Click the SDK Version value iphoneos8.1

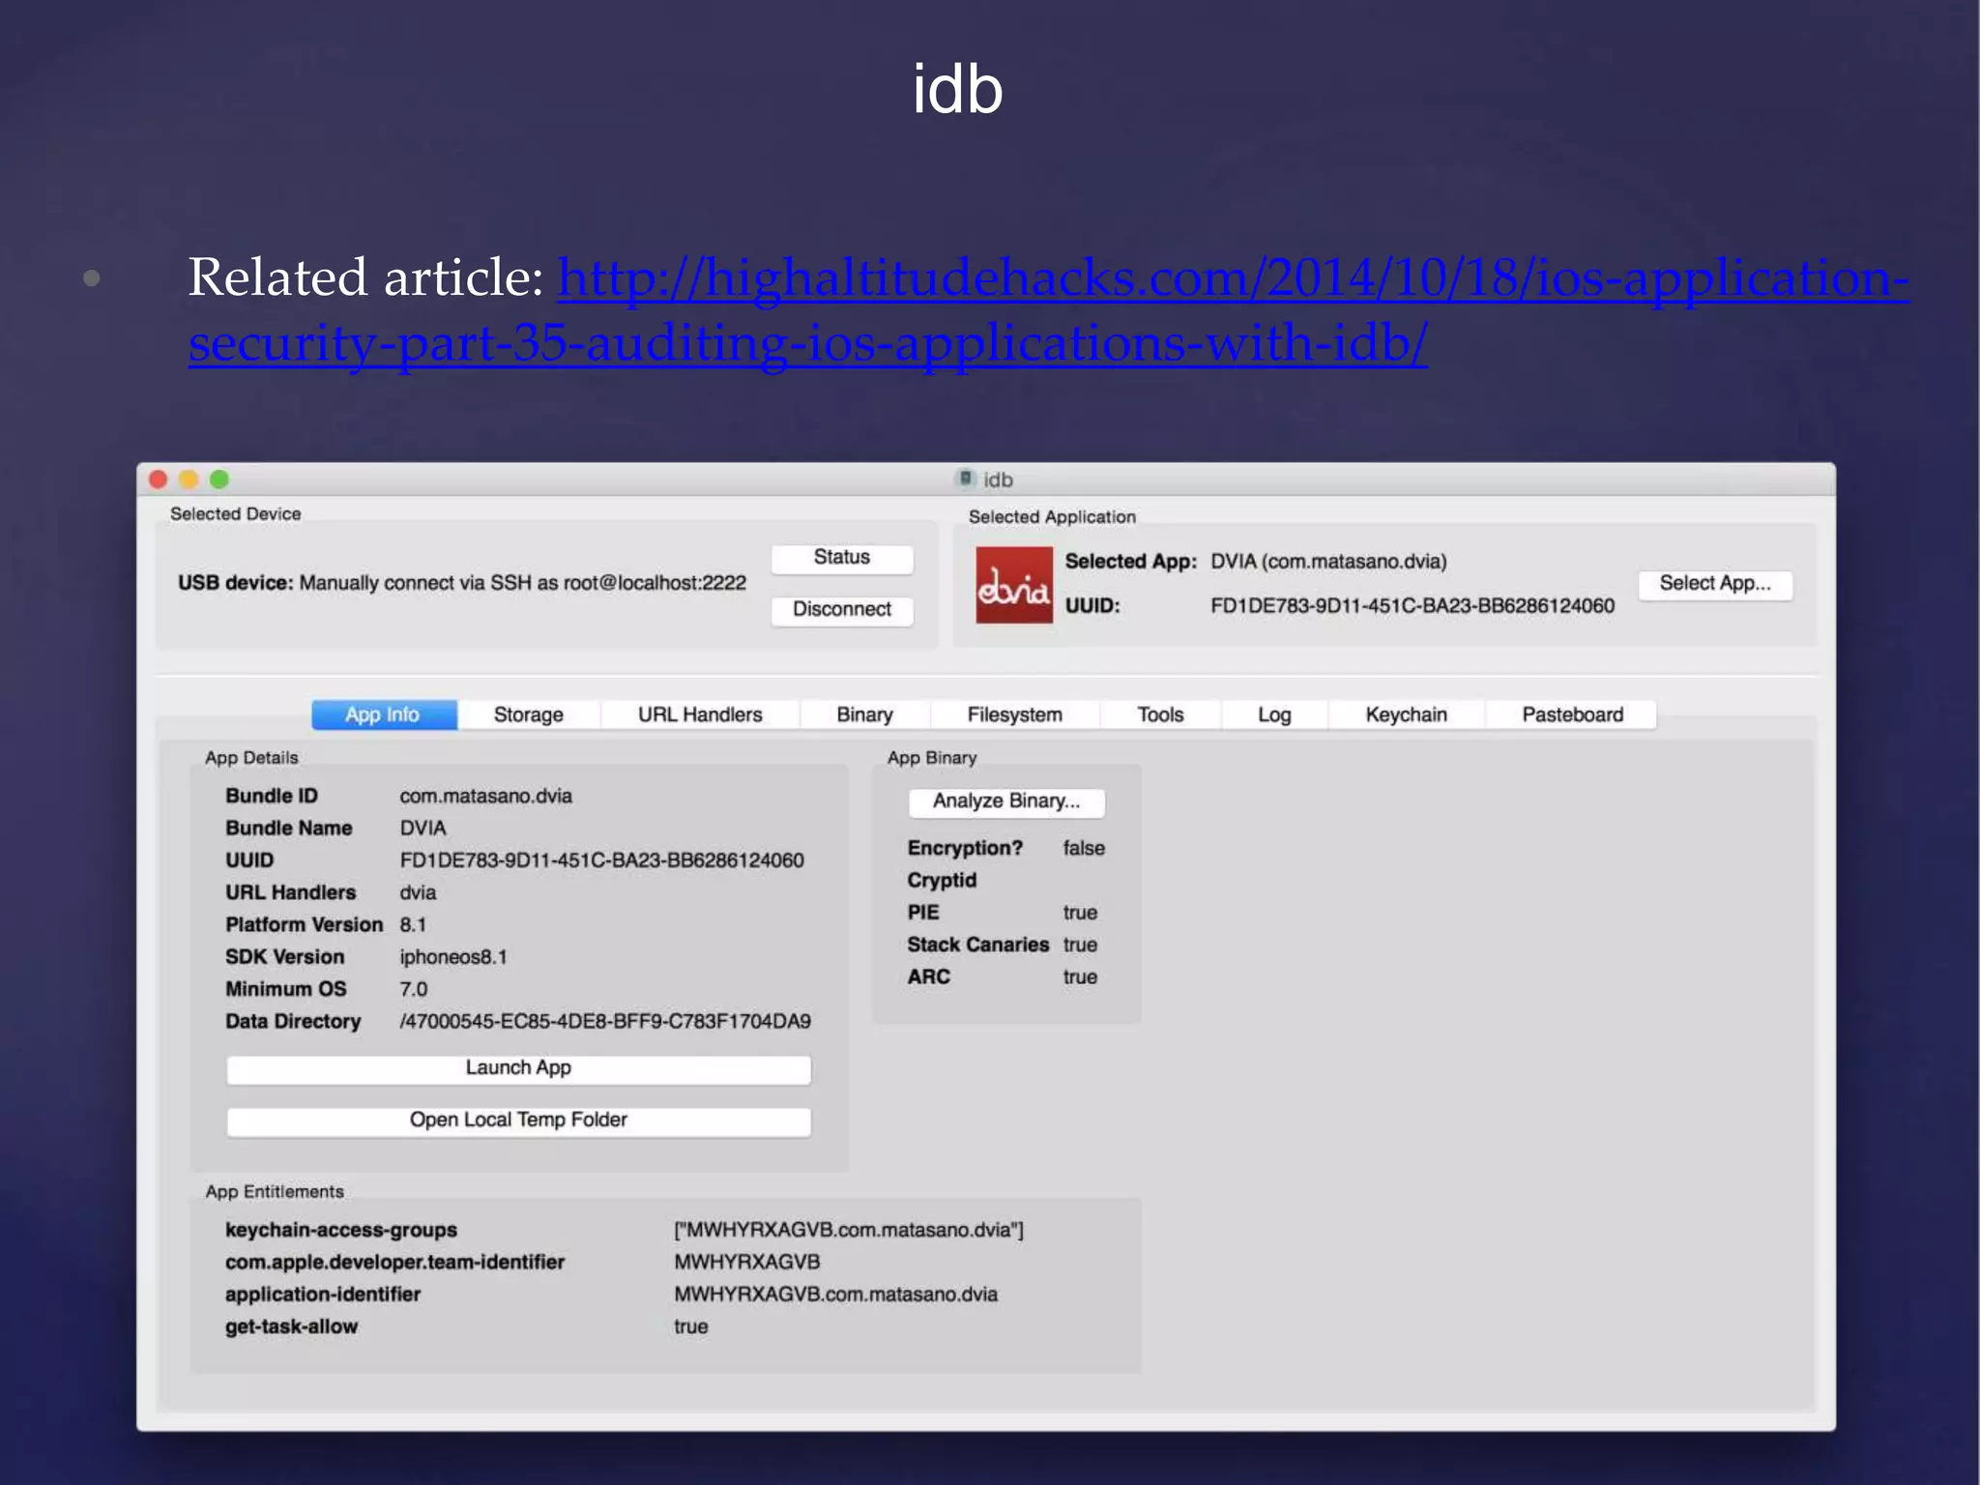coord(453,957)
